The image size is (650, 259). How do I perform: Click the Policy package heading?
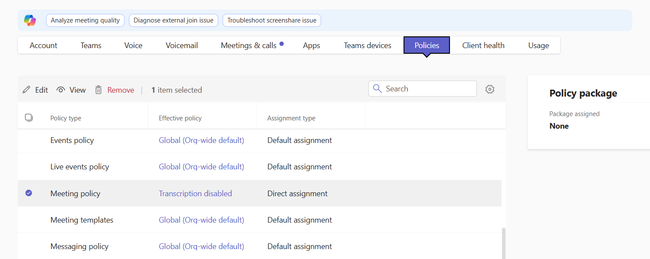pyautogui.click(x=583, y=93)
